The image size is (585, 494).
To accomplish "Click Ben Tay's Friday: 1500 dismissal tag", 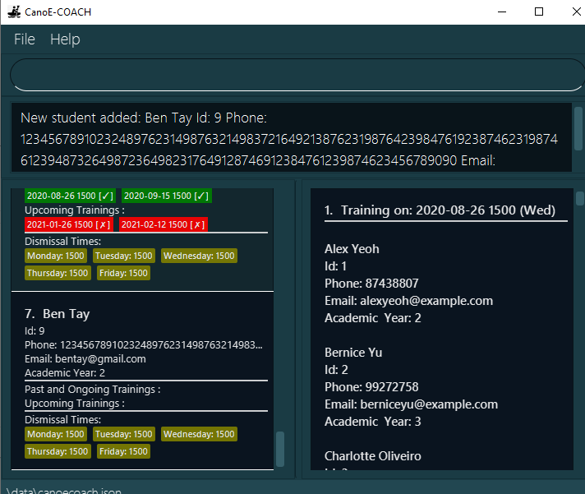I will click(x=123, y=451).
